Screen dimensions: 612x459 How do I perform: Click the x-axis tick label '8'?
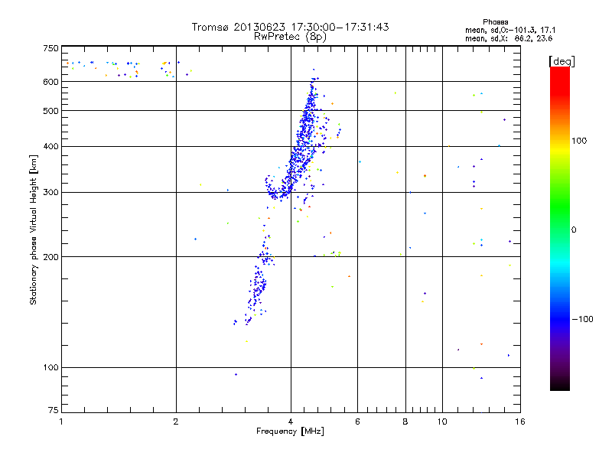point(405,422)
